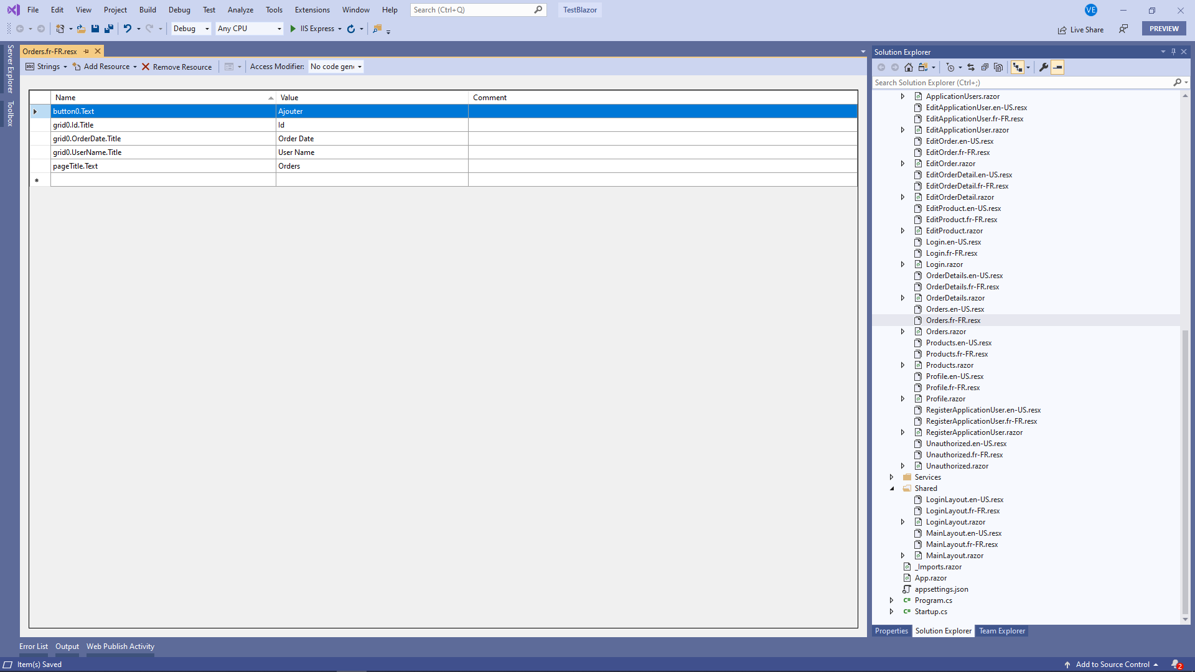Open the Web Publish Activity tab
The width and height of the screenshot is (1195, 672).
[x=120, y=646]
